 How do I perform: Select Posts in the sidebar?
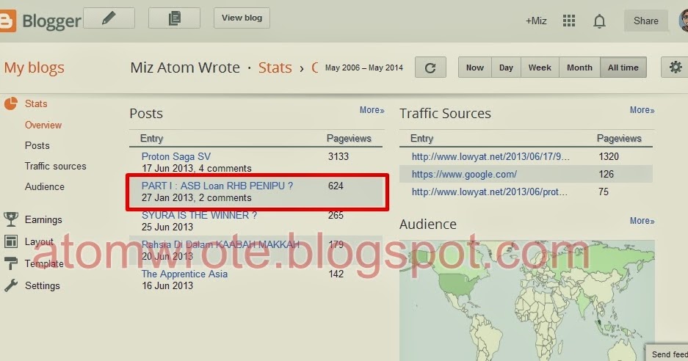pyautogui.click(x=37, y=145)
